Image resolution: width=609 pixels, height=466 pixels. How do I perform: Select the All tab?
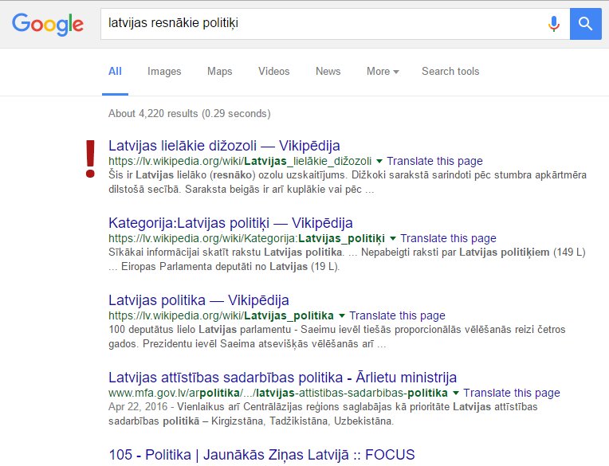pyautogui.click(x=115, y=72)
